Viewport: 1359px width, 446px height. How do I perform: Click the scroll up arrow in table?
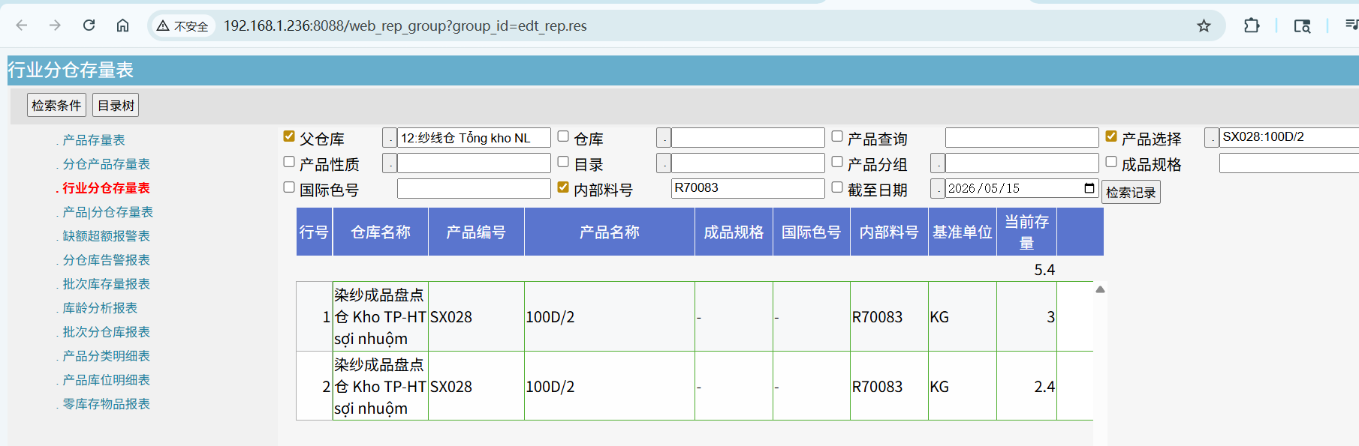point(1100,289)
